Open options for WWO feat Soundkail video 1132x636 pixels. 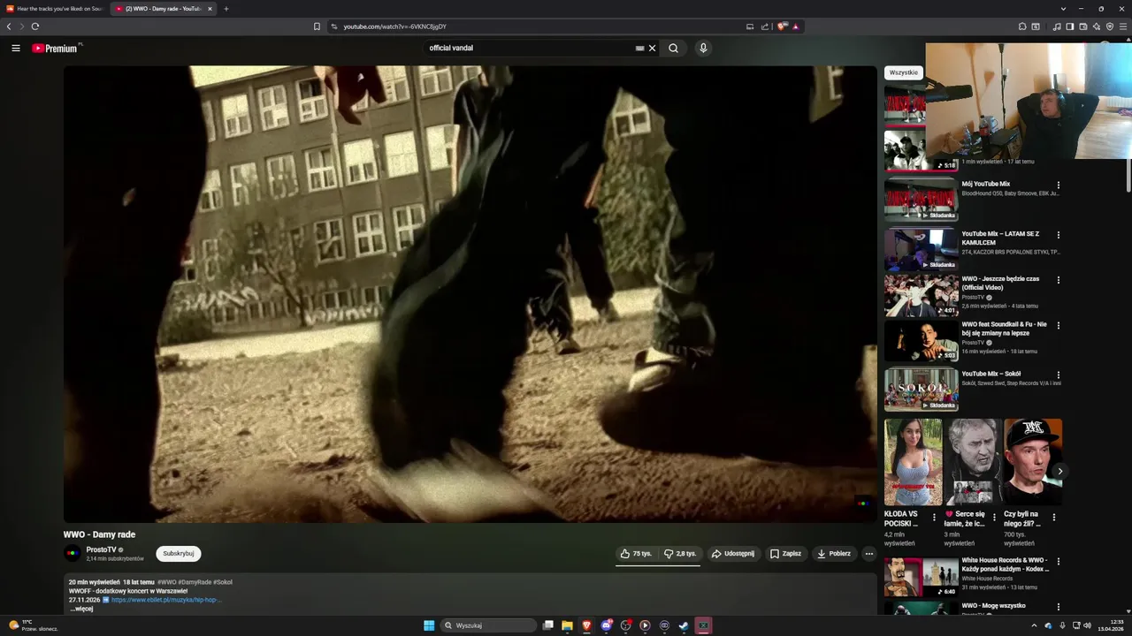[x=1058, y=325]
